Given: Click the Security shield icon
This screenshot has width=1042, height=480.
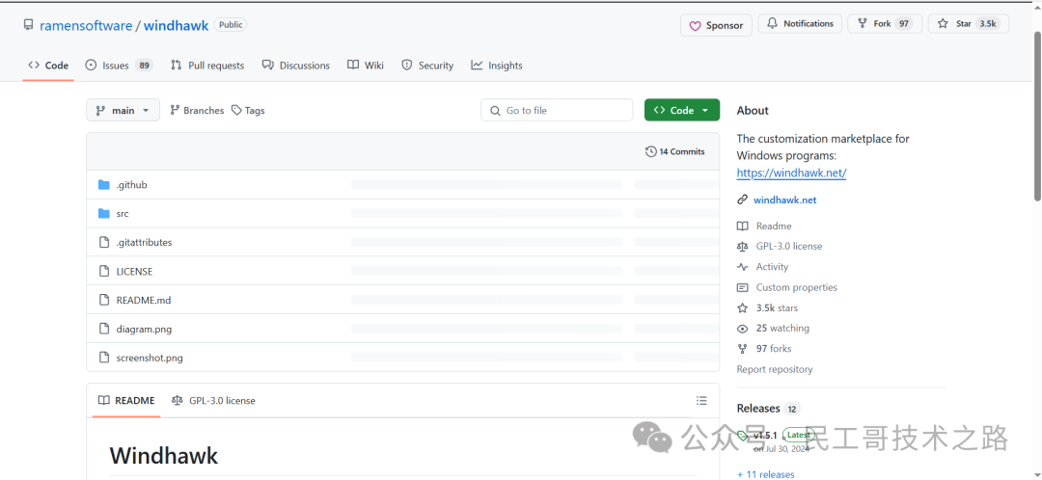Looking at the screenshot, I should pos(407,66).
